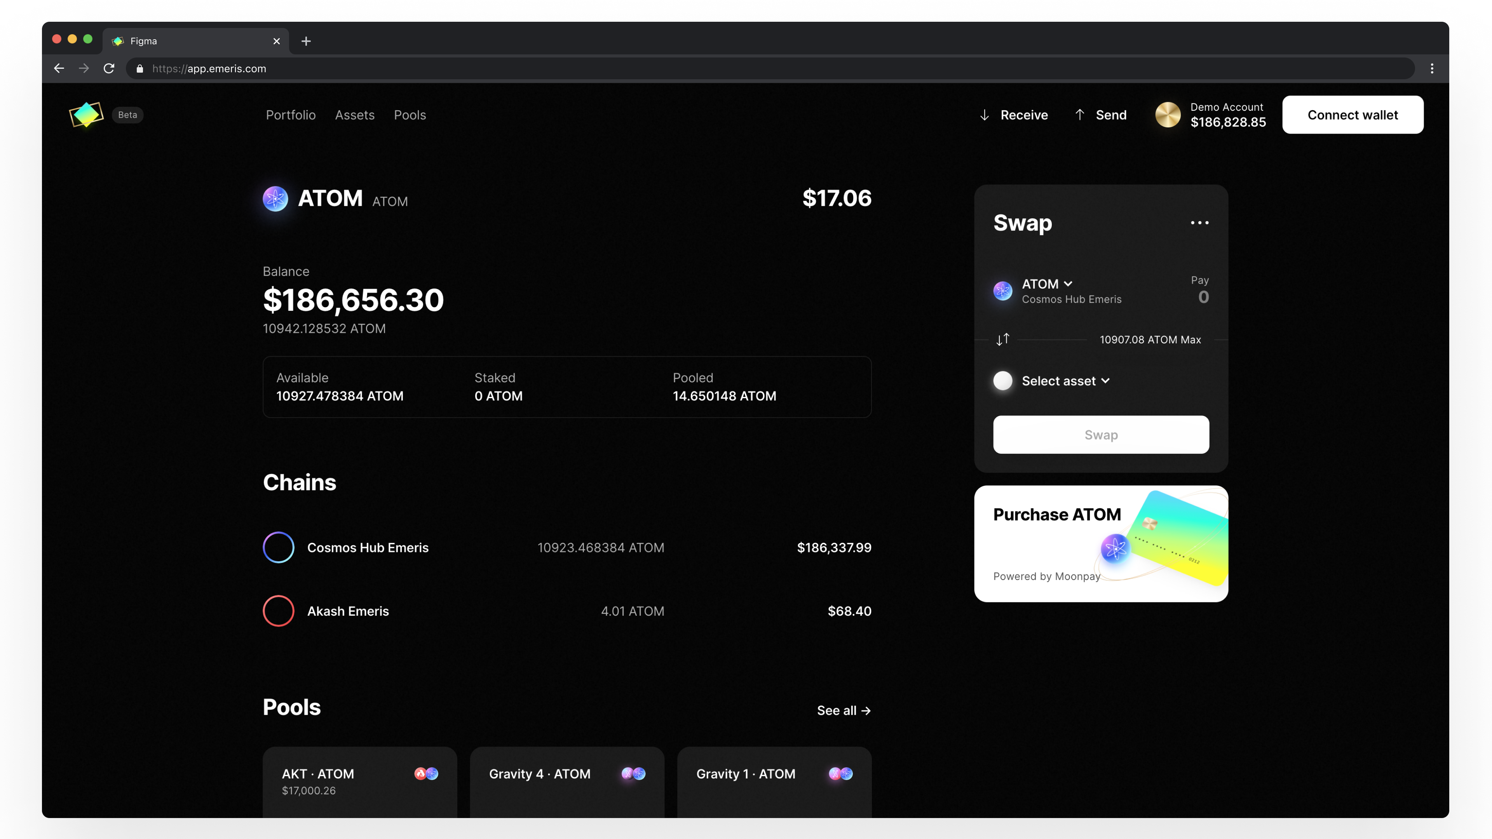
Task: Click the Receive button
Action: [1014, 115]
